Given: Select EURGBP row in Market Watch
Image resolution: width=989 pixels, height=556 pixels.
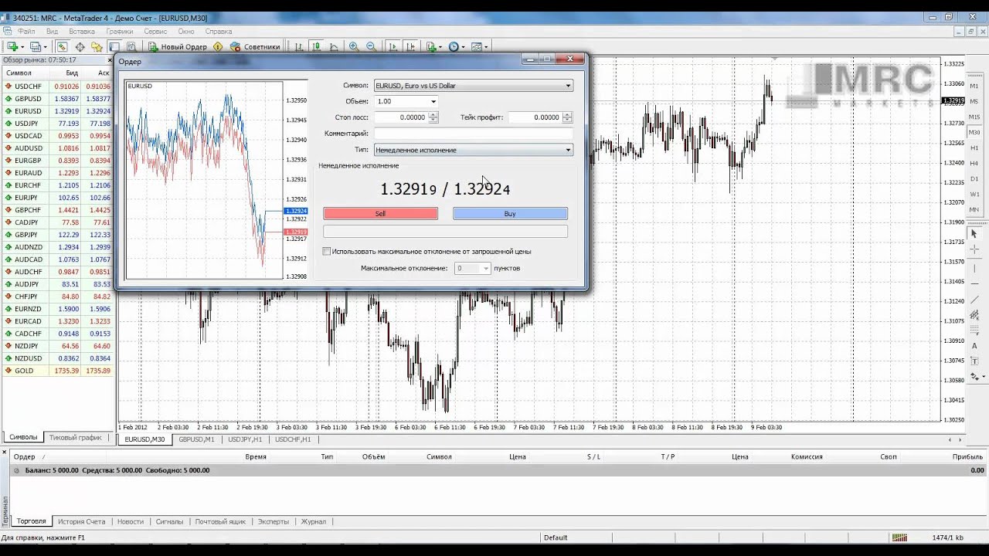Looking at the screenshot, I should click(x=57, y=161).
